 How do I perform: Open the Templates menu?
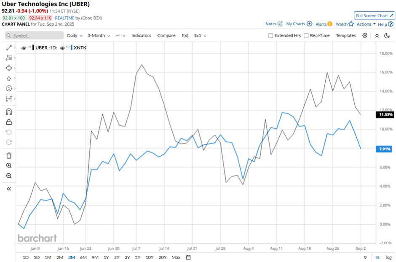[346, 36]
